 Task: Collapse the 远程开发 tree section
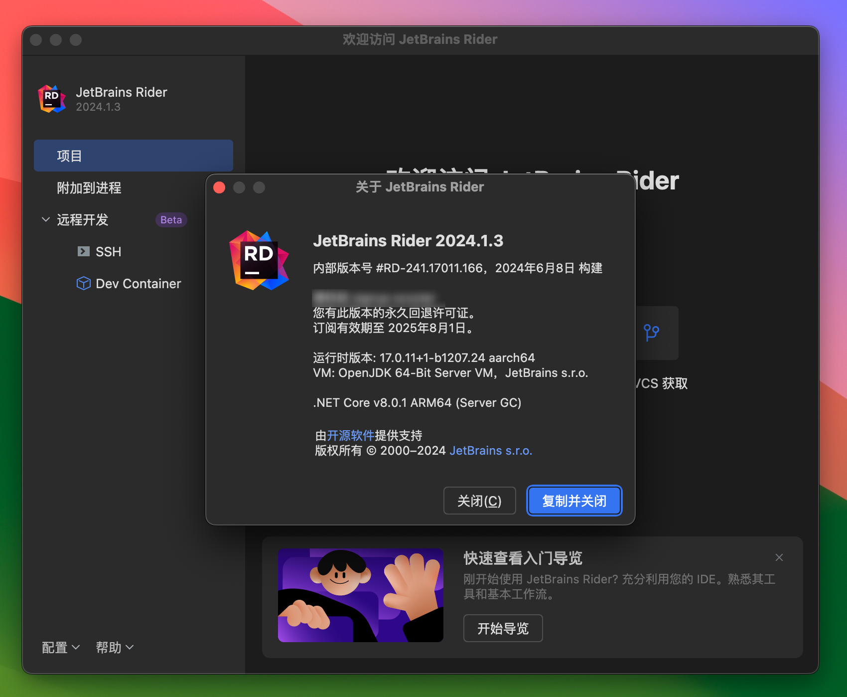point(46,219)
